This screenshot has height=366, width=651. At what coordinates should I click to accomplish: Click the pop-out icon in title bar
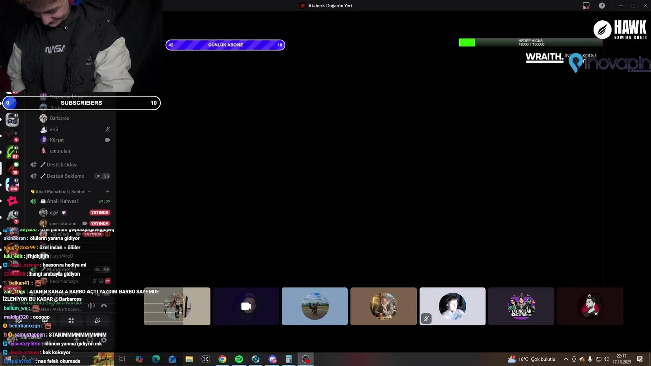(586, 6)
